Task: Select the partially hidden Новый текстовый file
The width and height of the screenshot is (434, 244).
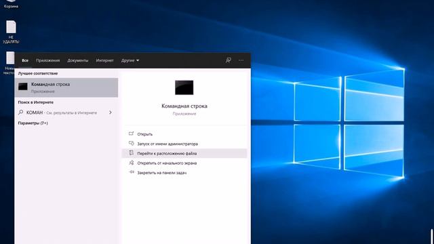Action: coord(9,63)
